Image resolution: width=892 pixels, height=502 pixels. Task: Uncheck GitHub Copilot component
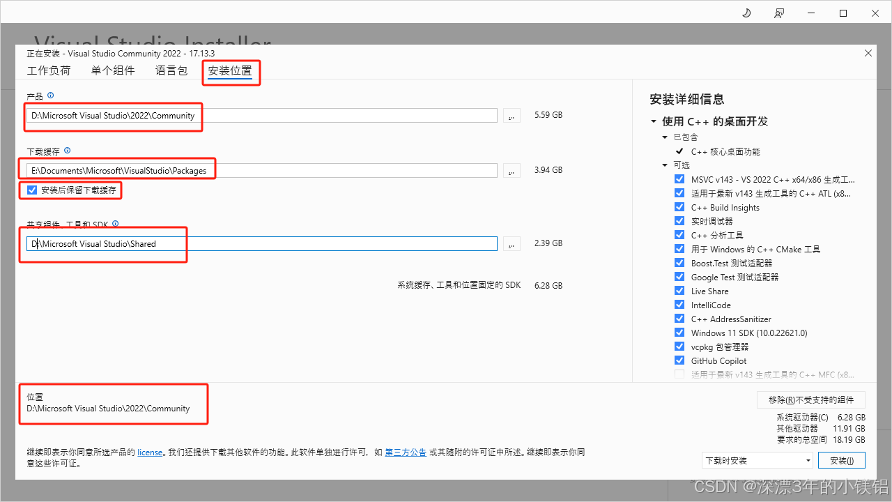[679, 360]
